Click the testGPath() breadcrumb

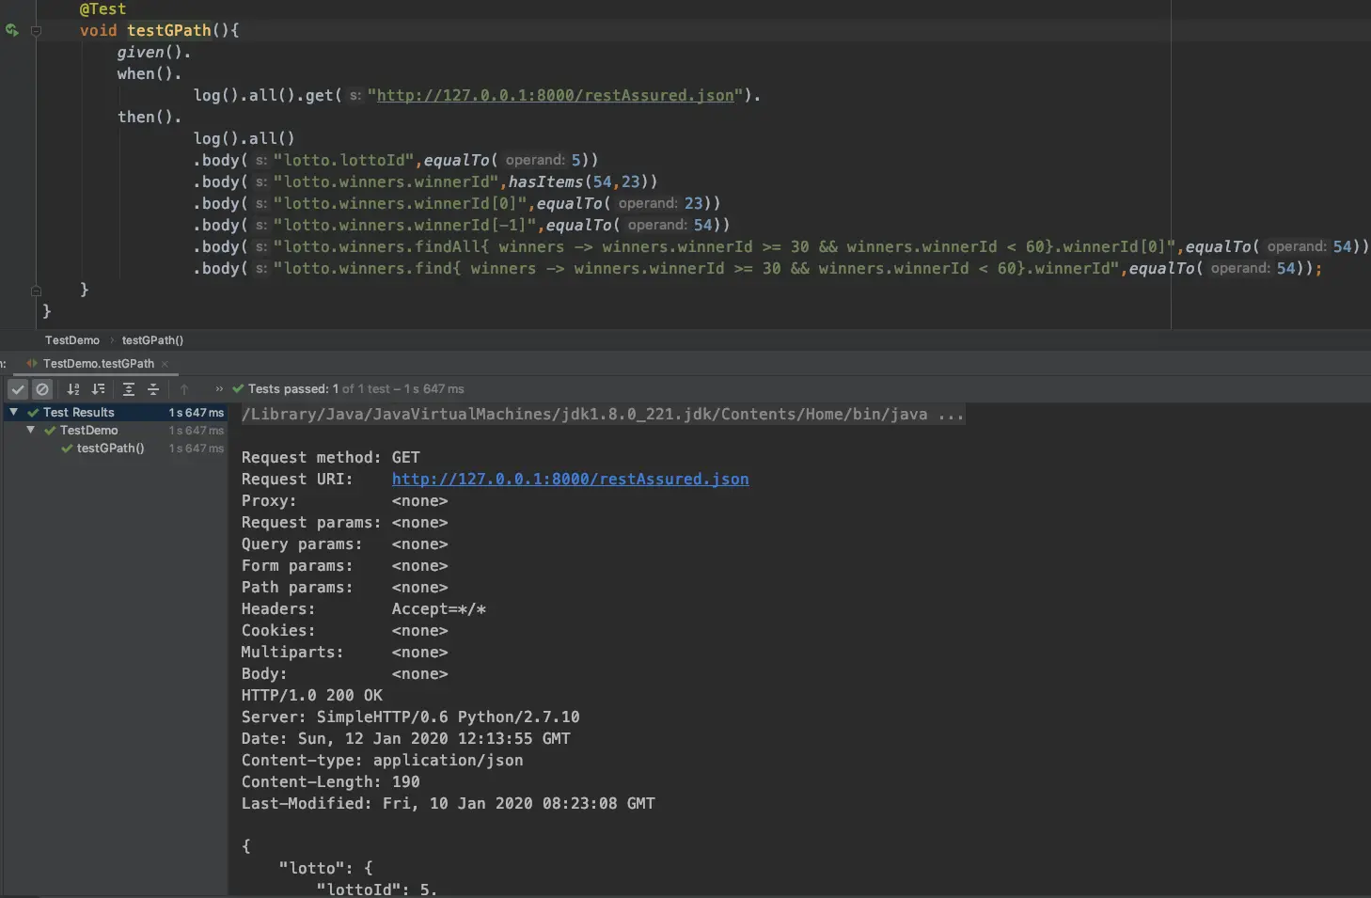point(152,340)
